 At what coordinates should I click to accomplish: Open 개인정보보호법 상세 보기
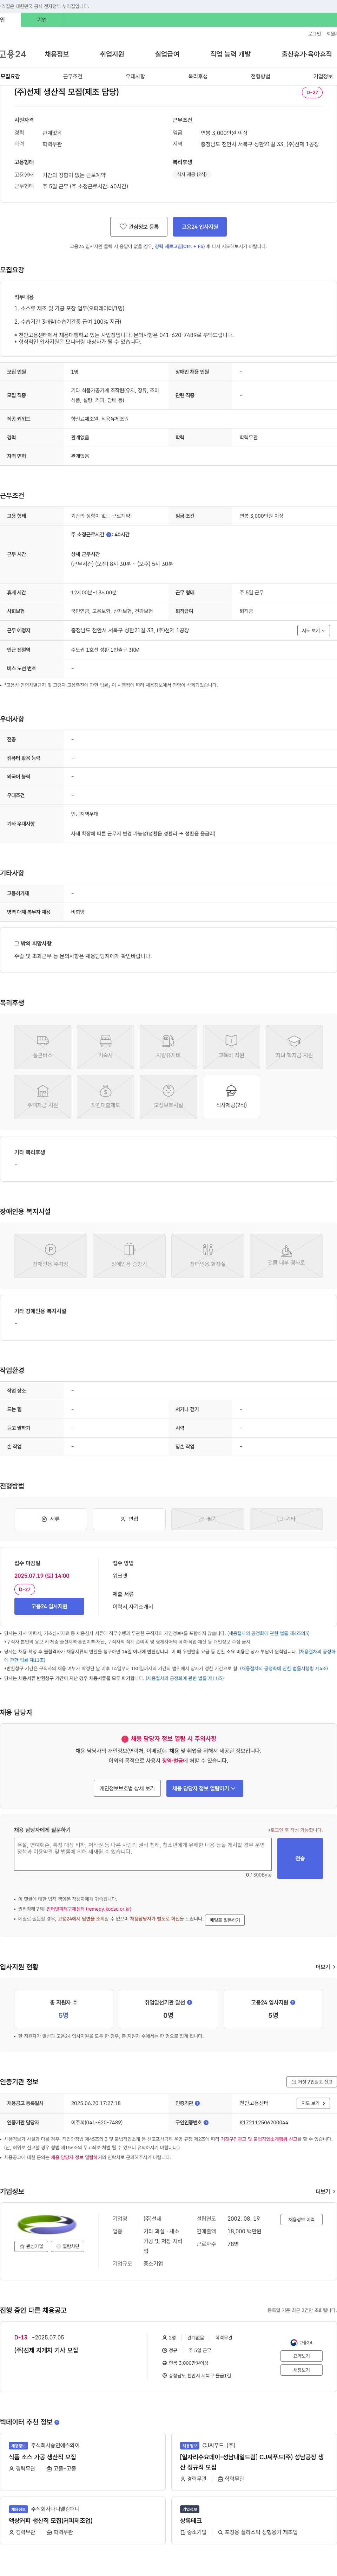coord(127,1788)
